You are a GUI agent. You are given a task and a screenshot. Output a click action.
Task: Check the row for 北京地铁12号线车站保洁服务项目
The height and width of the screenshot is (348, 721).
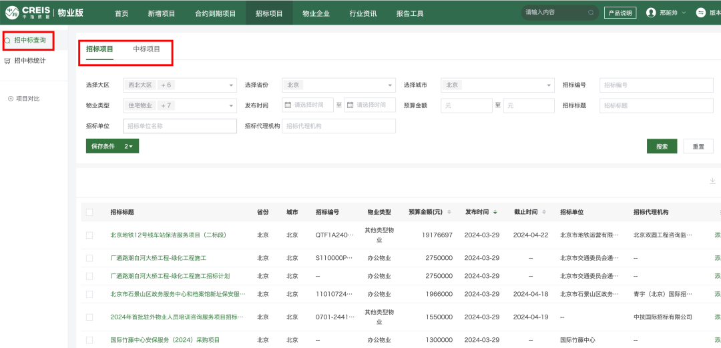89,235
